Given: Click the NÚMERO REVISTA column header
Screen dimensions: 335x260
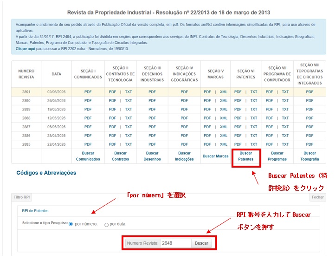Looking at the screenshot, I should pos(26,74).
